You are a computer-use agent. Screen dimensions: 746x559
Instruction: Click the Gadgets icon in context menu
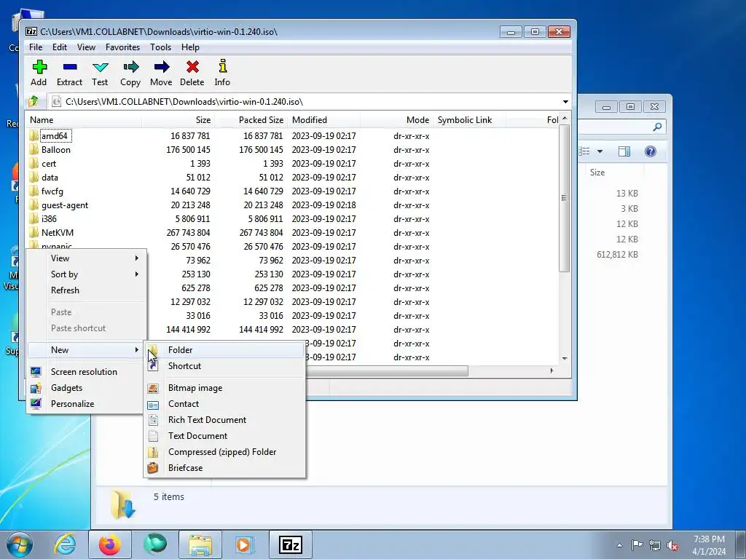tap(36, 388)
